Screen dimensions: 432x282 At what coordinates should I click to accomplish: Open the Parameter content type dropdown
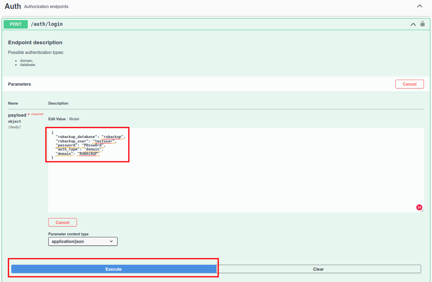tap(83, 241)
